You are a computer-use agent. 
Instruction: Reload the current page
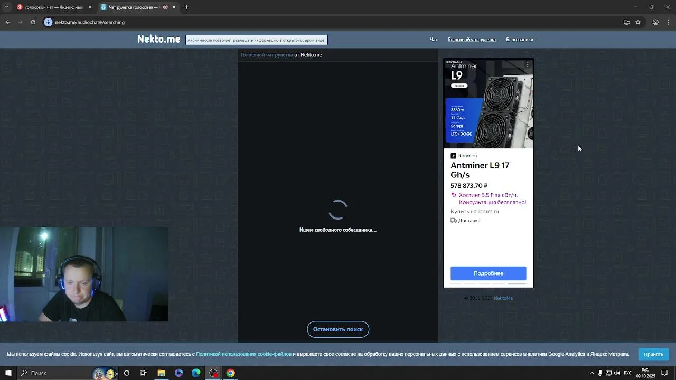click(33, 22)
